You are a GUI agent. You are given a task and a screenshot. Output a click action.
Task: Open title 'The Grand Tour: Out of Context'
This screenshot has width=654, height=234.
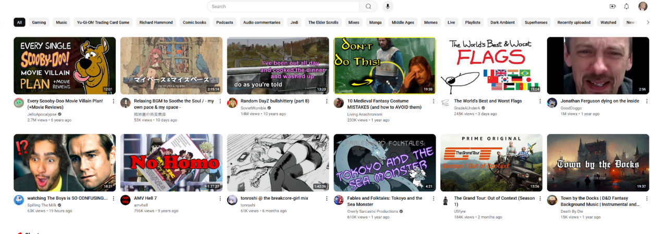495,202
